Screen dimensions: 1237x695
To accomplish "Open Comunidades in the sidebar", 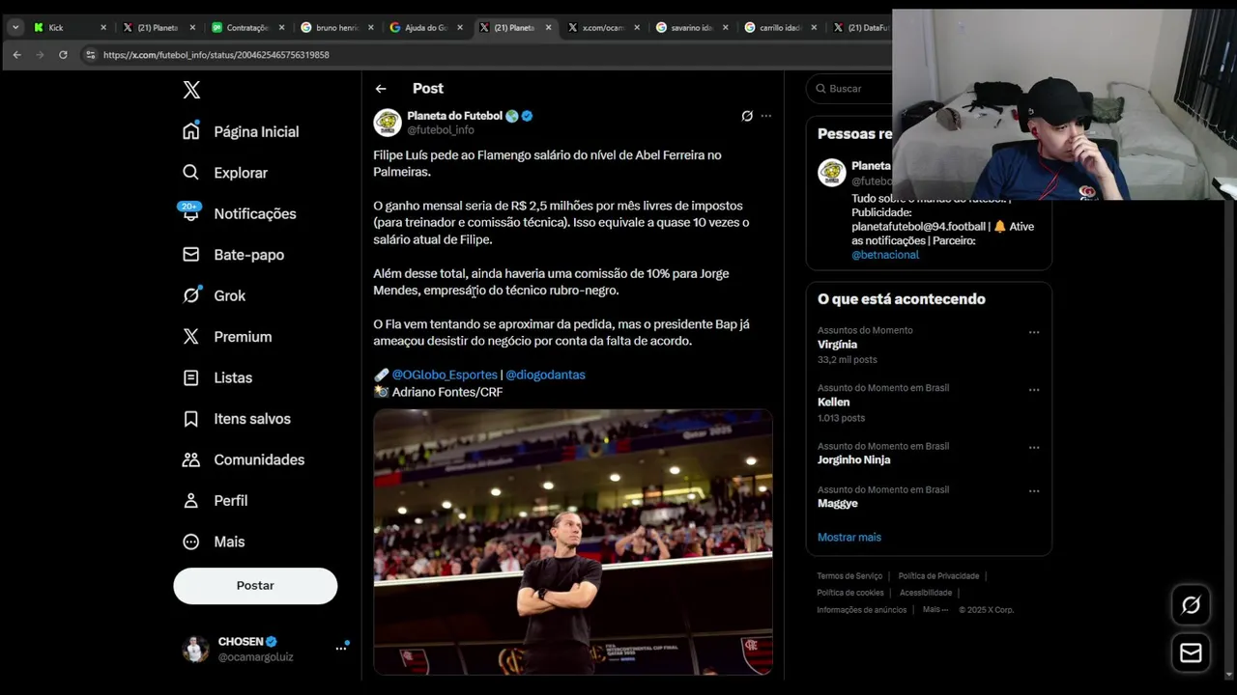I will tap(244, 459).
